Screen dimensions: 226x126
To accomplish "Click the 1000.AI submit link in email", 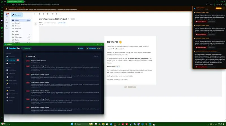I will tap(118, 67).
